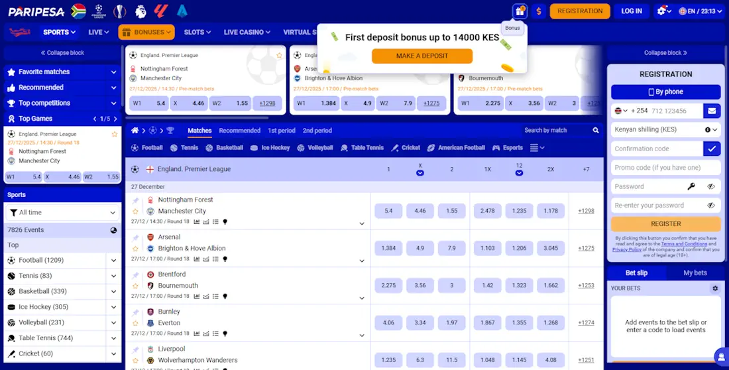729x370 pixels.
Task: Click the orange REGISTER button
Action: coord(666,224)
